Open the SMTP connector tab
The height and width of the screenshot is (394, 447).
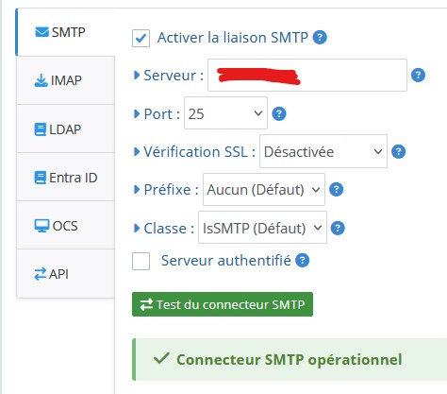pos(65,32)
